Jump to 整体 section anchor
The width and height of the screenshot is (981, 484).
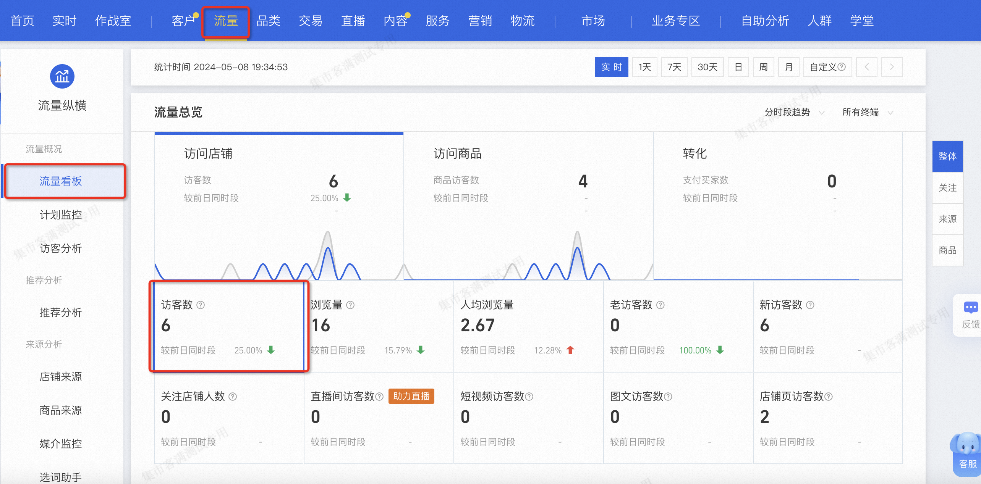click(947, 156)
